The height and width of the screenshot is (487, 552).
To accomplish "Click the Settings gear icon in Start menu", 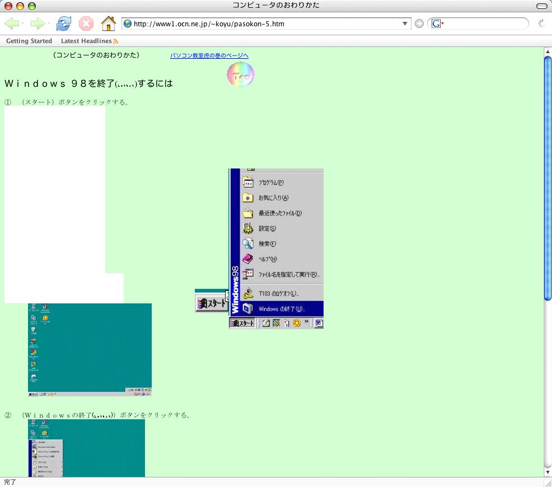I will click(248, 228).
